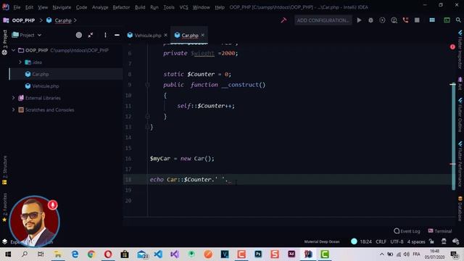Open the VCS menu
The width and height of the screenshot is (464, 261).
tap(183, 7)
